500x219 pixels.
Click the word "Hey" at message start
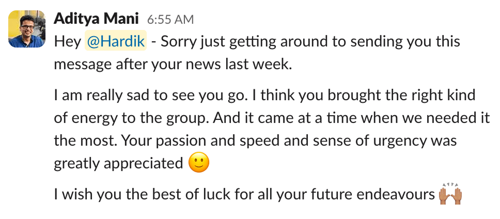click(x=68, y=42)
